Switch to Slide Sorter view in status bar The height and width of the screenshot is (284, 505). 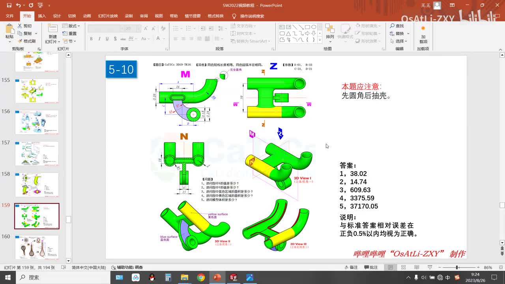(x=404, y=267)
